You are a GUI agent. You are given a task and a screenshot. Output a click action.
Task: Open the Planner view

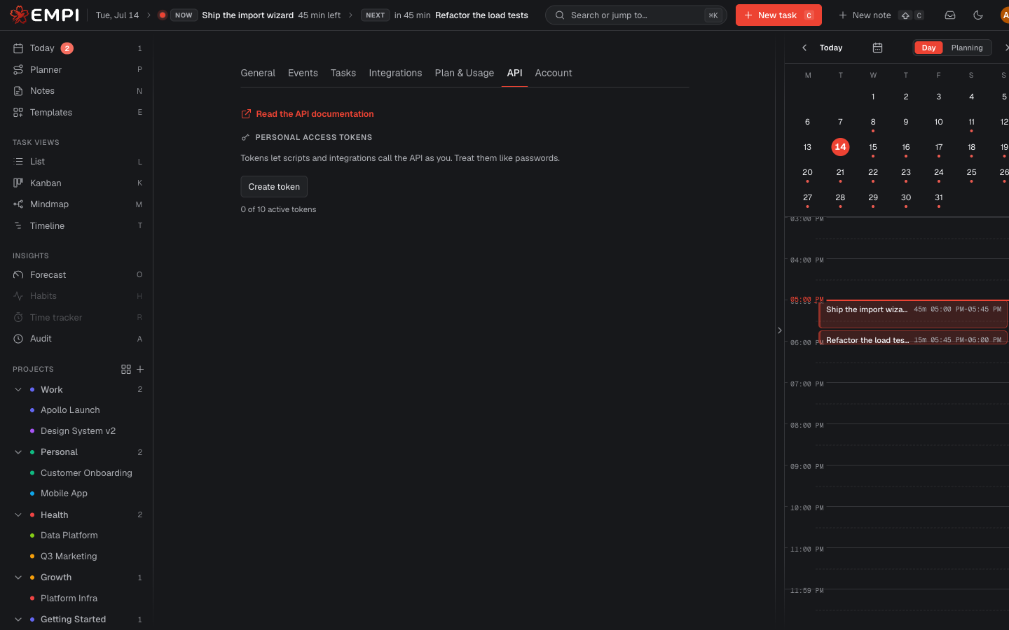point(77,69)
